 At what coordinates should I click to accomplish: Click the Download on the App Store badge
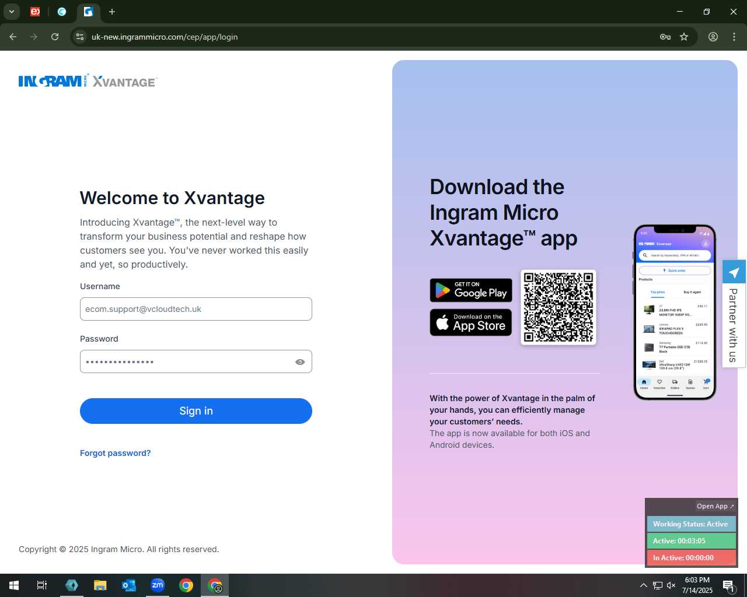click(x=471, y=322)
